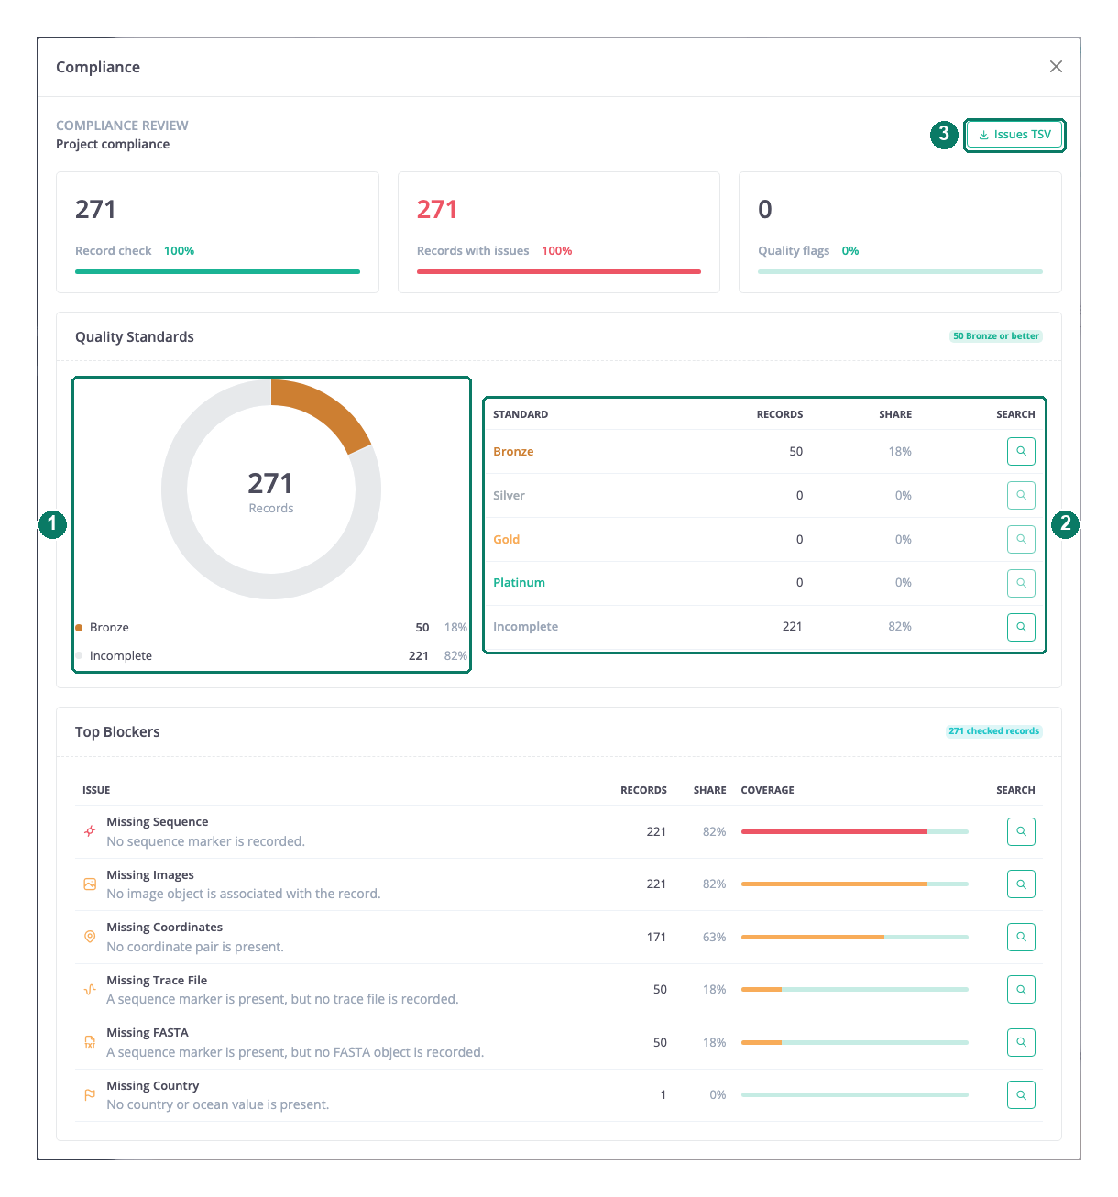Search records with Gold standard
Viewport: 1118px width, 1197px height.
[1021, 539]
